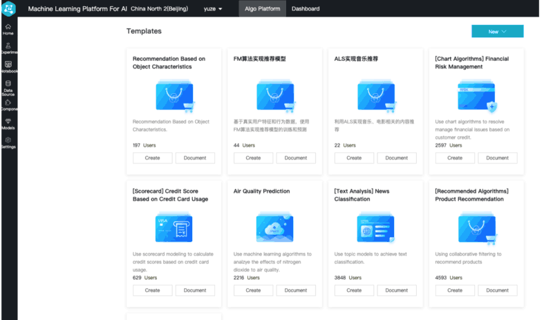
Task: Open the New dropdown button
Action: 497,32
